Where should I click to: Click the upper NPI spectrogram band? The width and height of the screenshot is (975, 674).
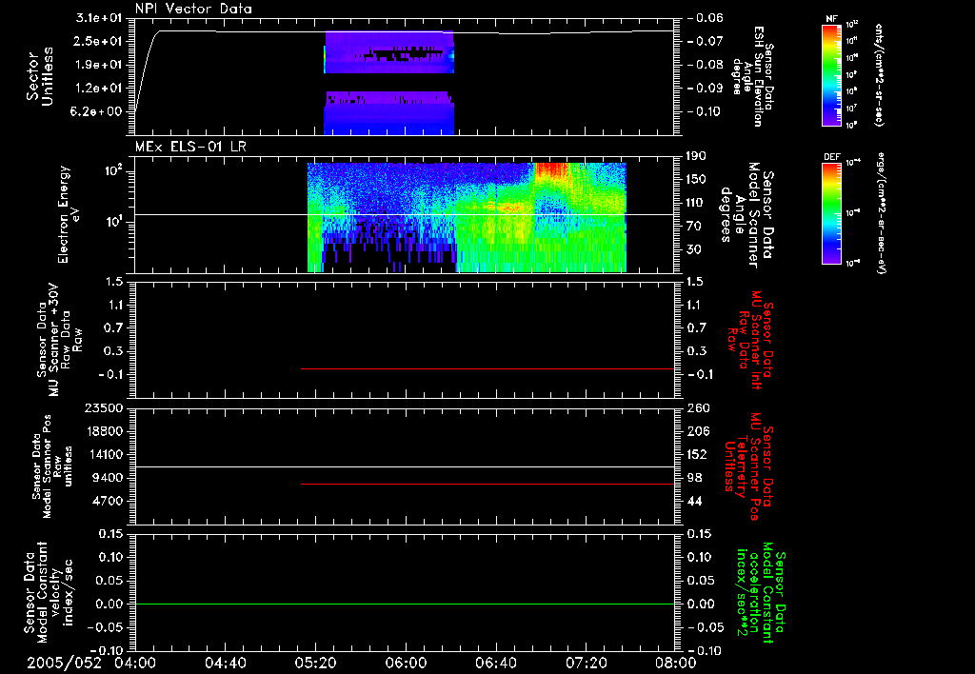389,52
